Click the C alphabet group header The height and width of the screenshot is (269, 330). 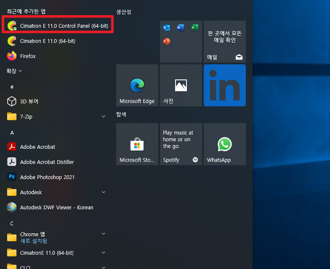coord(12,224)
